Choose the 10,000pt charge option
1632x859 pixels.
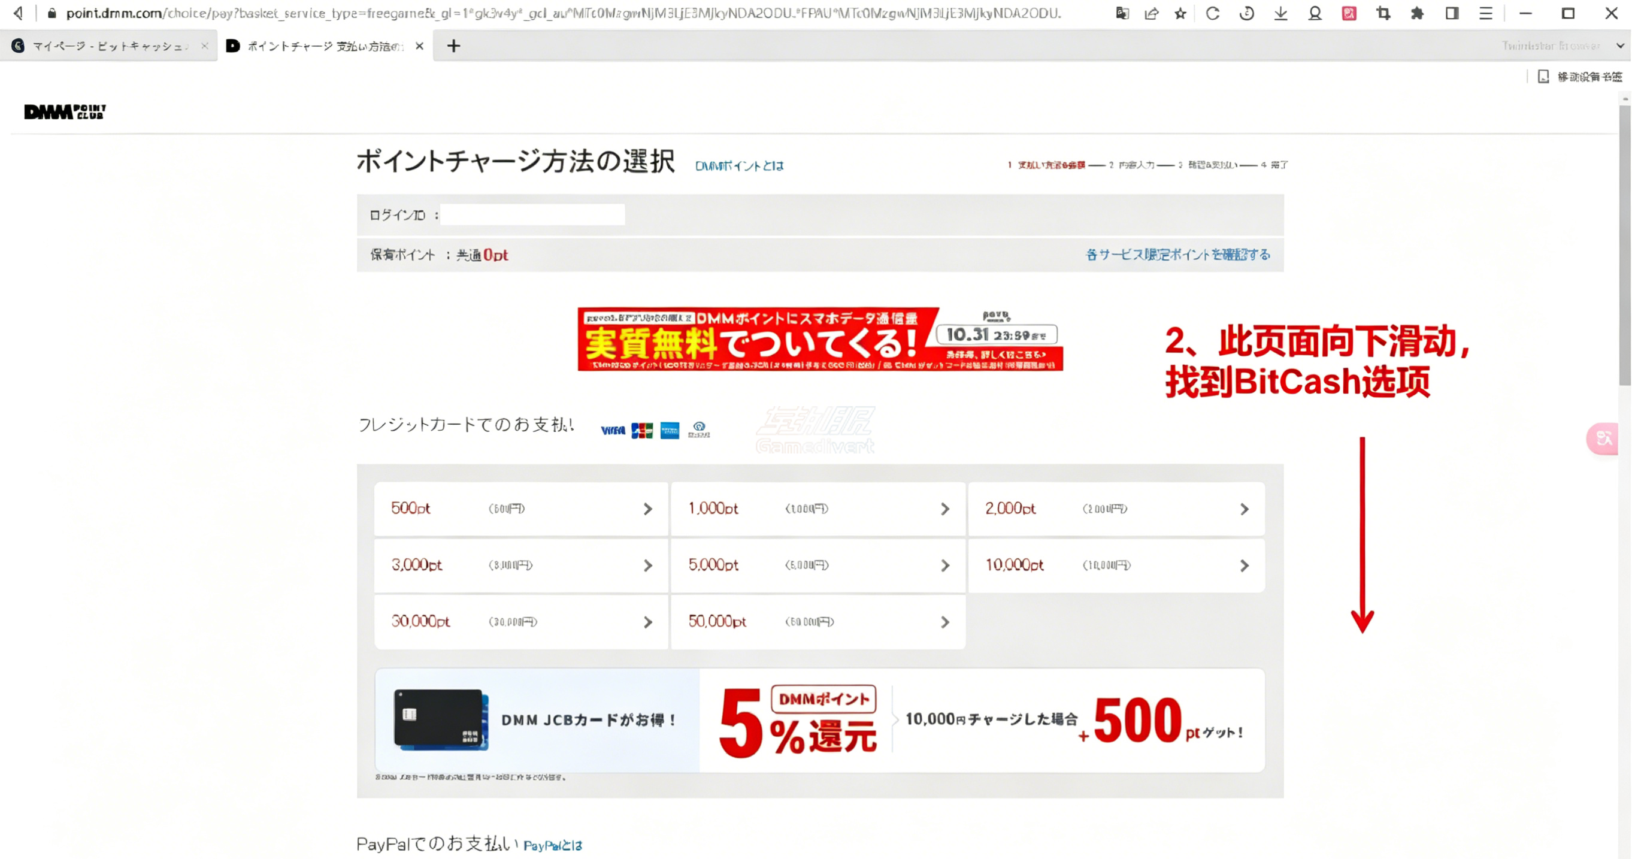1116,565
